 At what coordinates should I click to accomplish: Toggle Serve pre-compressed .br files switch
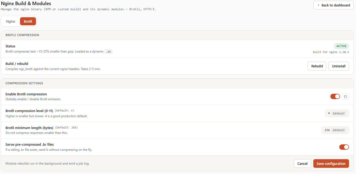tap(344, 147)
